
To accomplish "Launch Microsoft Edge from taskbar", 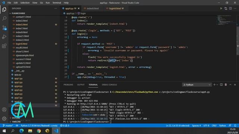I will click(22, 131).
